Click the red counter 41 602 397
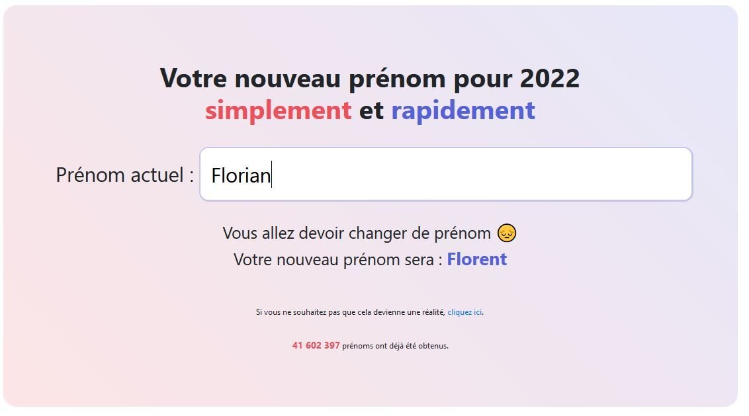 (x=316, y=345)
